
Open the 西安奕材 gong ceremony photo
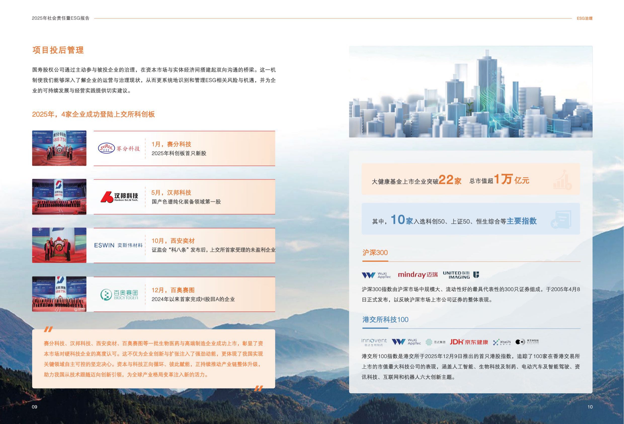(x=59, y=245)
